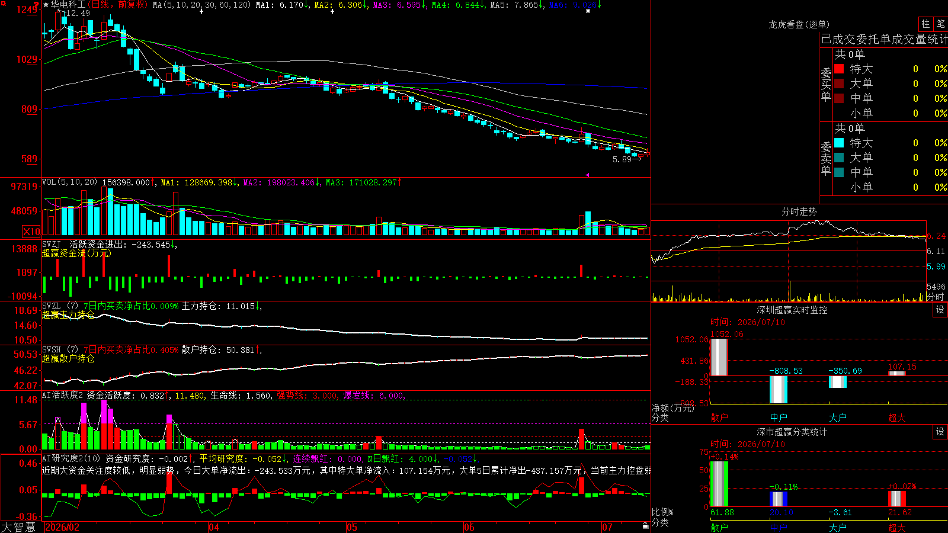Click the 龙虎看盘(逐单) panel title

click(x=799, y=24)
